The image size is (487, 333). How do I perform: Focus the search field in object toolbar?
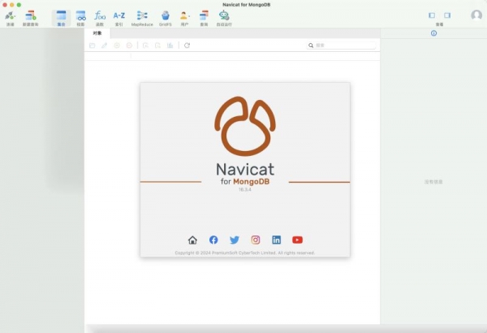pos(341,45)
